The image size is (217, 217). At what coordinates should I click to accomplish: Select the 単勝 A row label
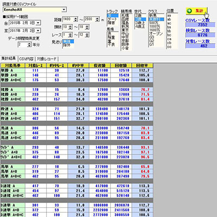point(13,70)
